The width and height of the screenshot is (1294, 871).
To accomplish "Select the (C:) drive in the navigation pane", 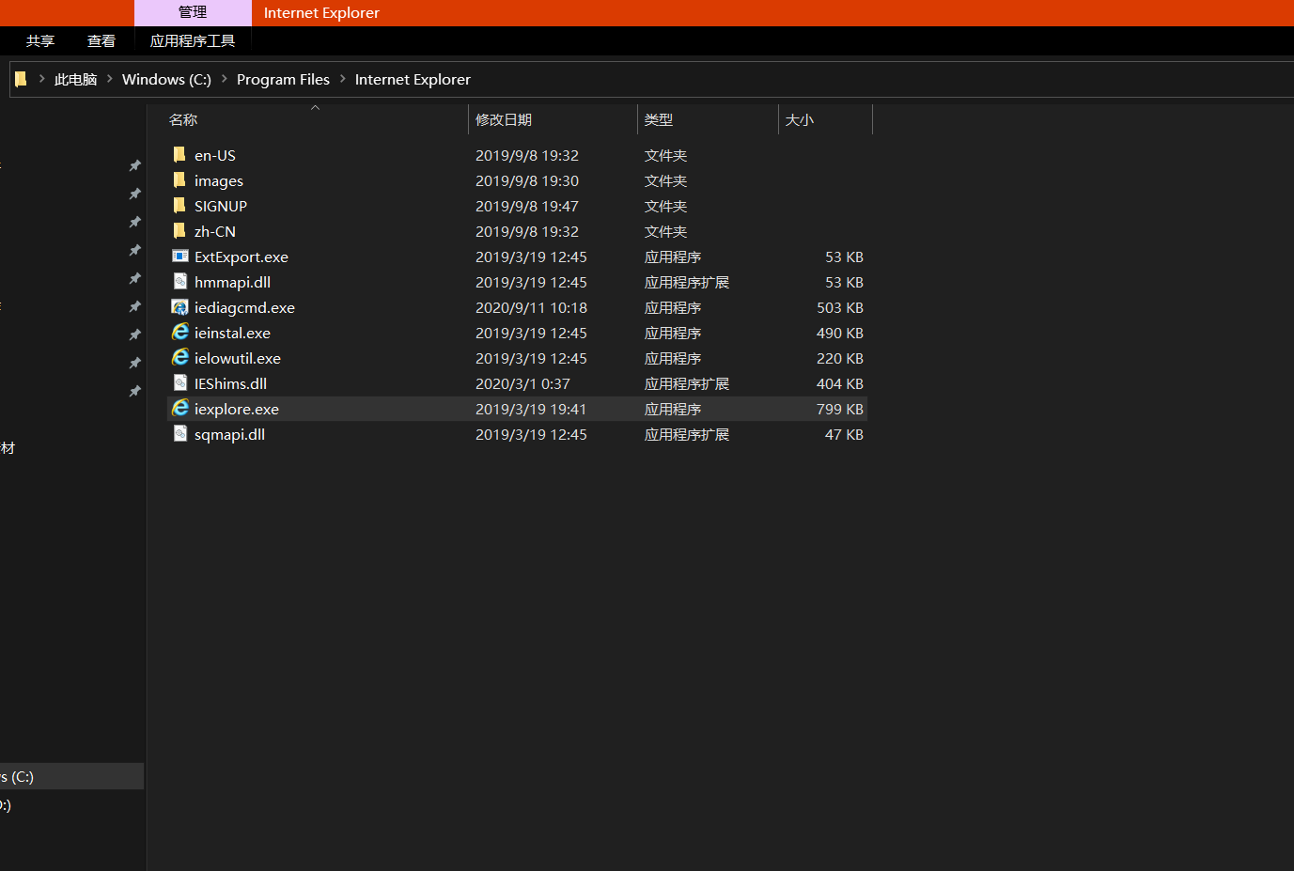I will (71, 776).
